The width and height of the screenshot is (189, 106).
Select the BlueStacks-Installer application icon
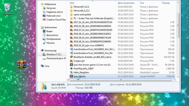pos(71,57)
